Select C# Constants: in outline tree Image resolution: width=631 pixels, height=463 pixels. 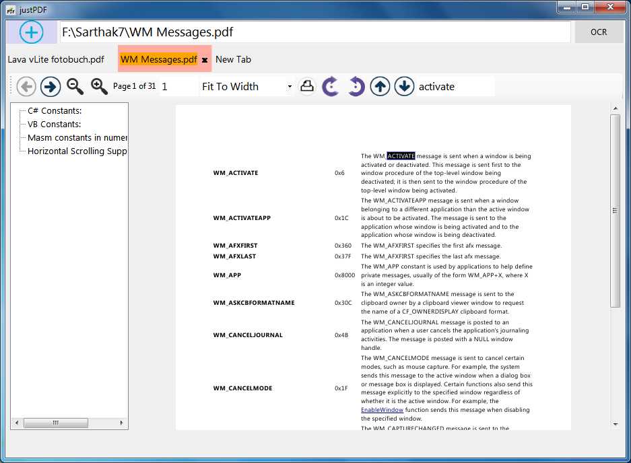(x=55, y=110)
